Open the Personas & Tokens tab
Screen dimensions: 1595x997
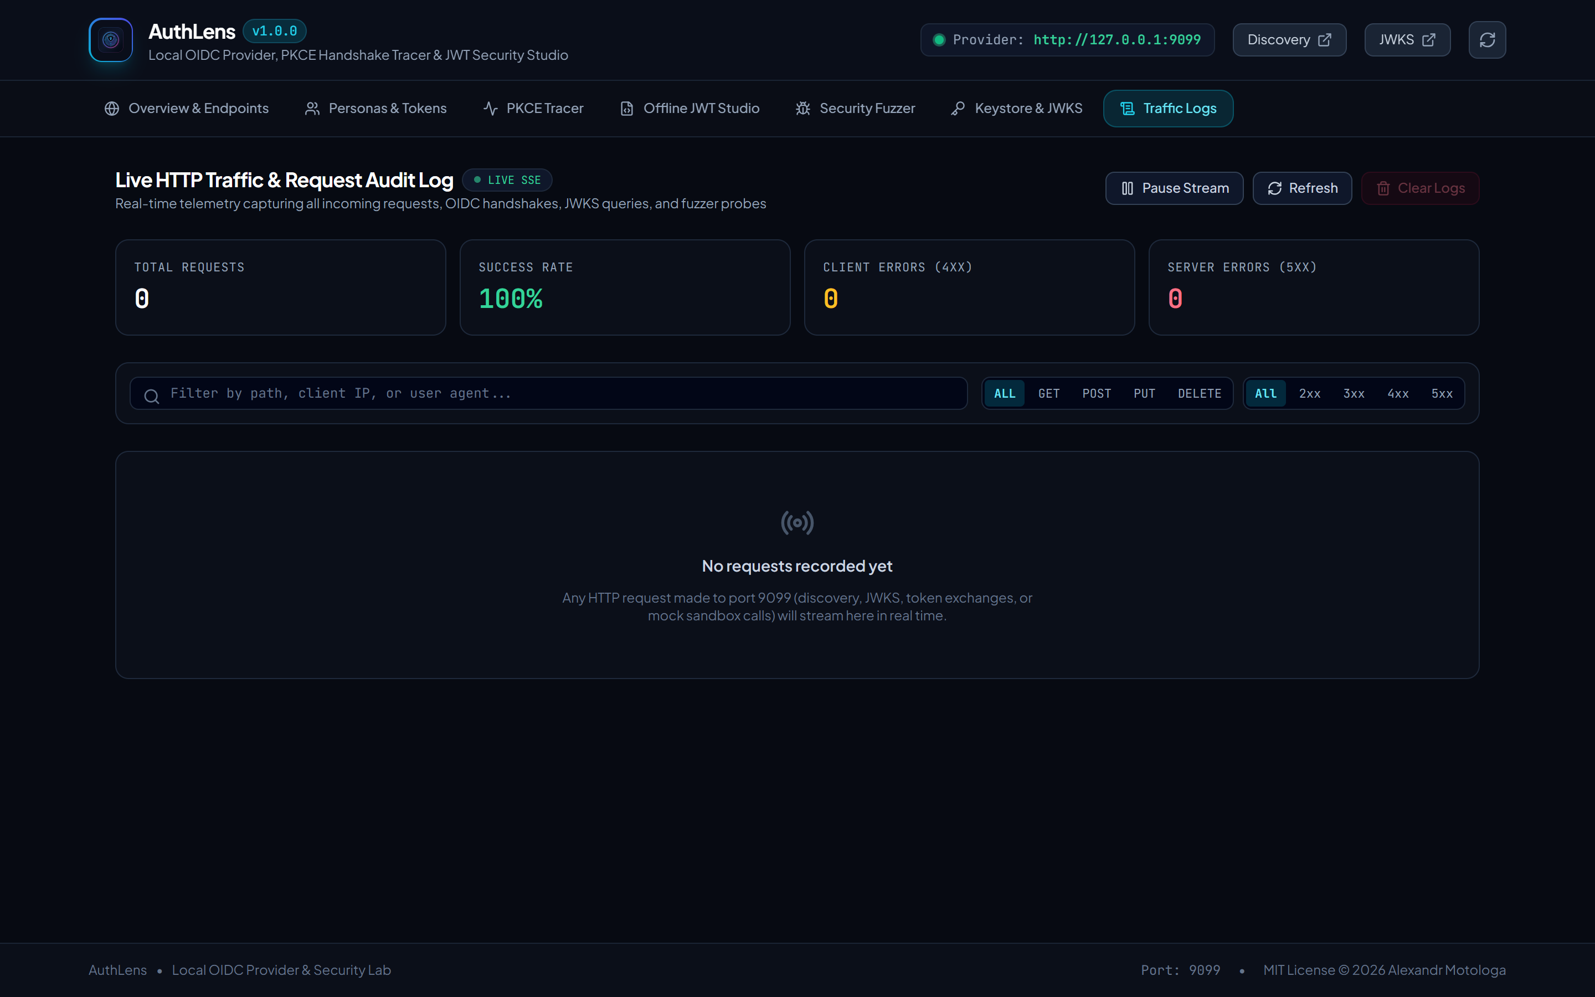[x=375, y=108]
